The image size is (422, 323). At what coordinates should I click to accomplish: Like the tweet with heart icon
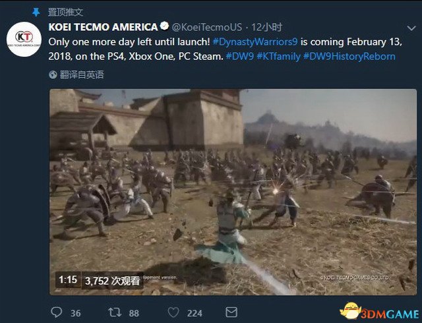tap(174, 314)
